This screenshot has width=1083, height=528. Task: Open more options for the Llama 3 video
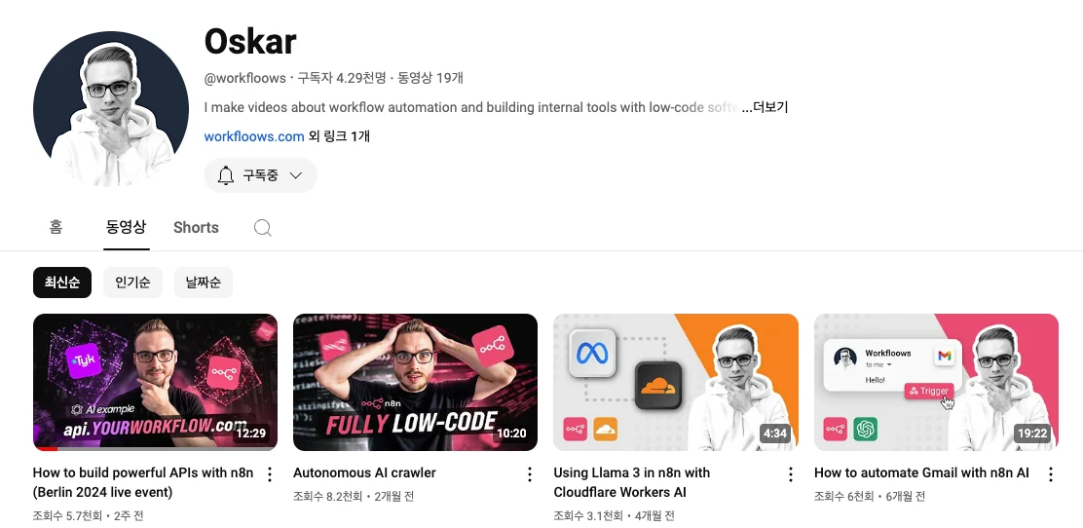790,474
